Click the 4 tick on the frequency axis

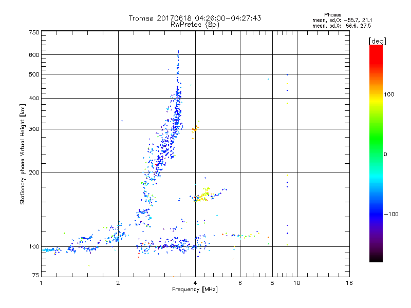click(195, 283)
